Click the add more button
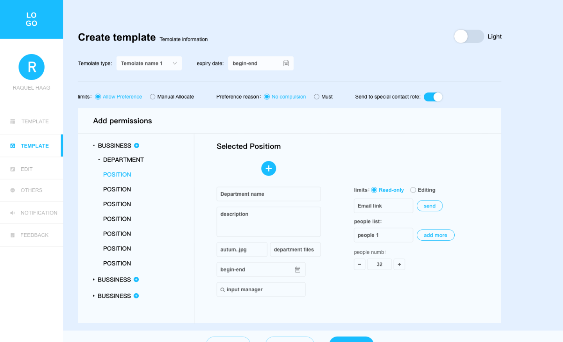Image resolution: width=563 pixels, height=342 pixels. [x=435, y=235]
